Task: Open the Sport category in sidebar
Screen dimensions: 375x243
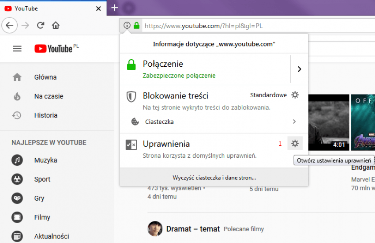Action: coord(42,179)
